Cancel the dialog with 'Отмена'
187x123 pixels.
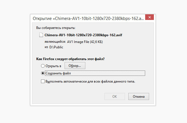[139, 96]
